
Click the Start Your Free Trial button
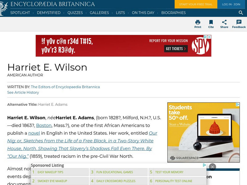tap(196, 5)
